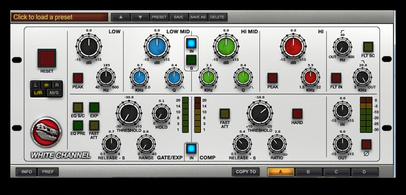Click the HI MID KHz frequency knob
Screen dimensions: 406x195
(x=208, y=77)
